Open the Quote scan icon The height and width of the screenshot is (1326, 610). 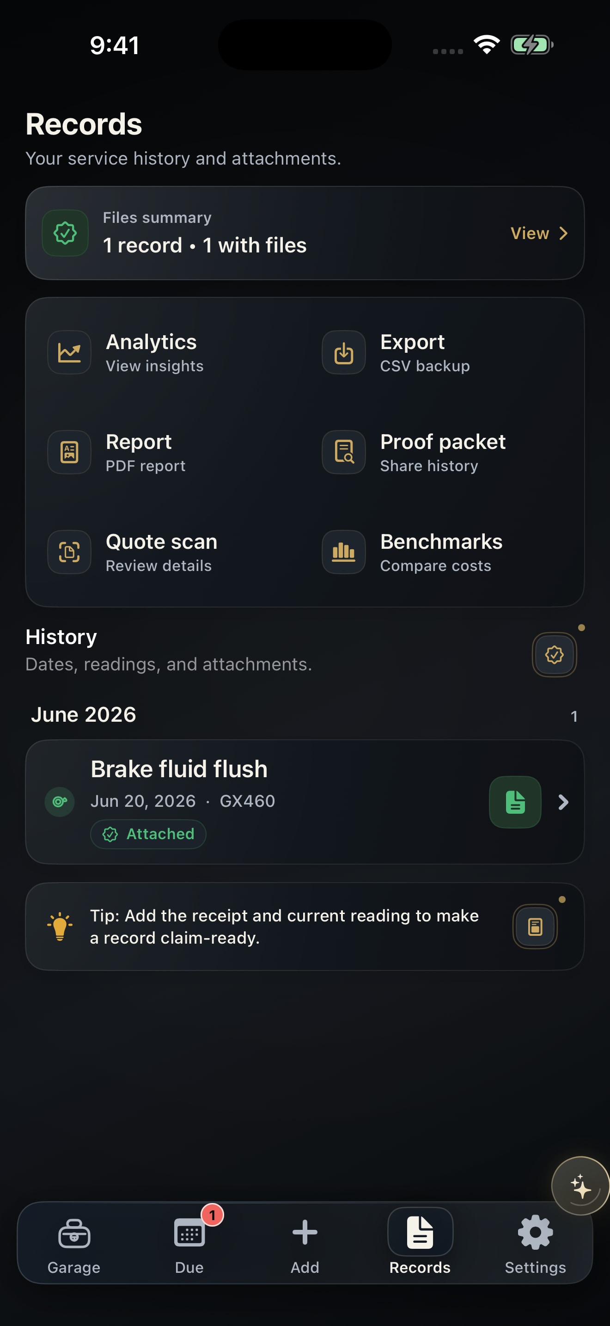click(69, 552)
